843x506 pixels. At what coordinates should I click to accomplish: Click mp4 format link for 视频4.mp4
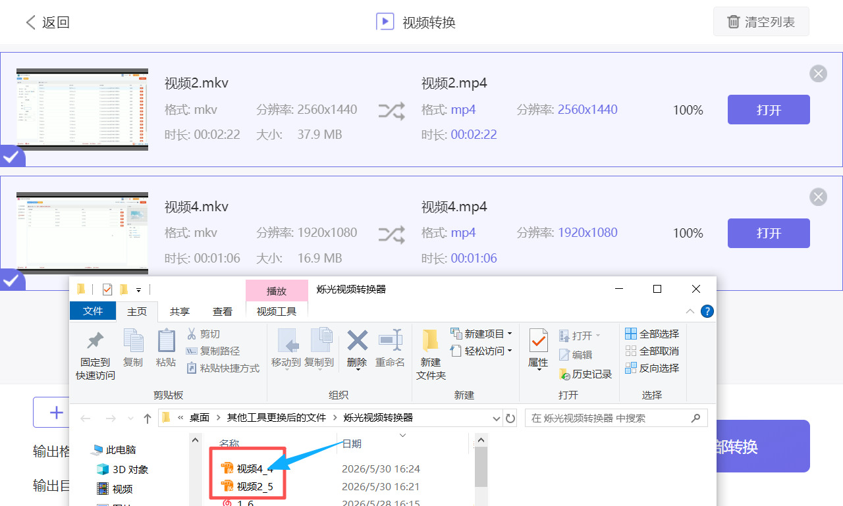(x=464, y=233)
